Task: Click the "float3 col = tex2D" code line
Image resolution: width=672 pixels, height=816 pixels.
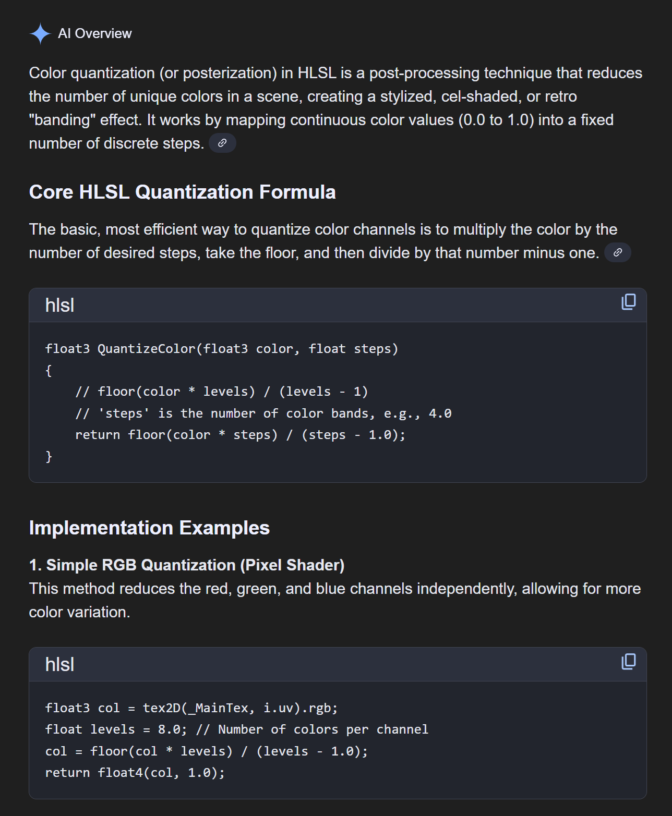Action: click(x=191, y=708)
